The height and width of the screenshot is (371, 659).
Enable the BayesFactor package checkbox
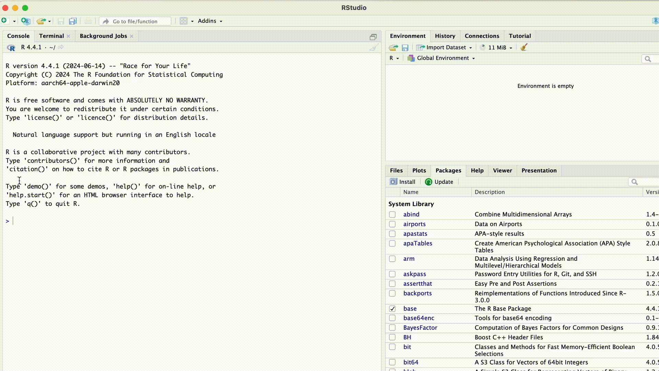coord(392,328)
